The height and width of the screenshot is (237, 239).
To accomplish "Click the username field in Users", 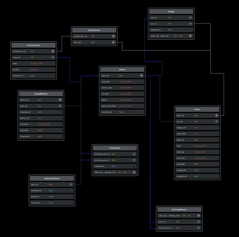I will [122, 82].
